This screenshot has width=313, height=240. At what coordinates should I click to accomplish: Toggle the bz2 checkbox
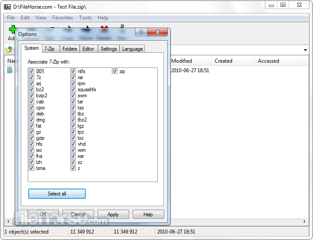32,90
